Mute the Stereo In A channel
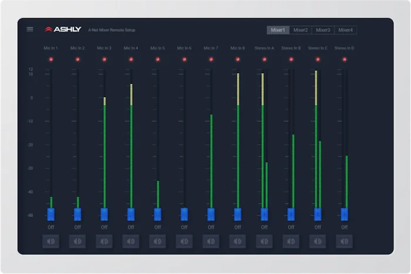Viewport: 411px width, 274px height. [x=264, y=241]
